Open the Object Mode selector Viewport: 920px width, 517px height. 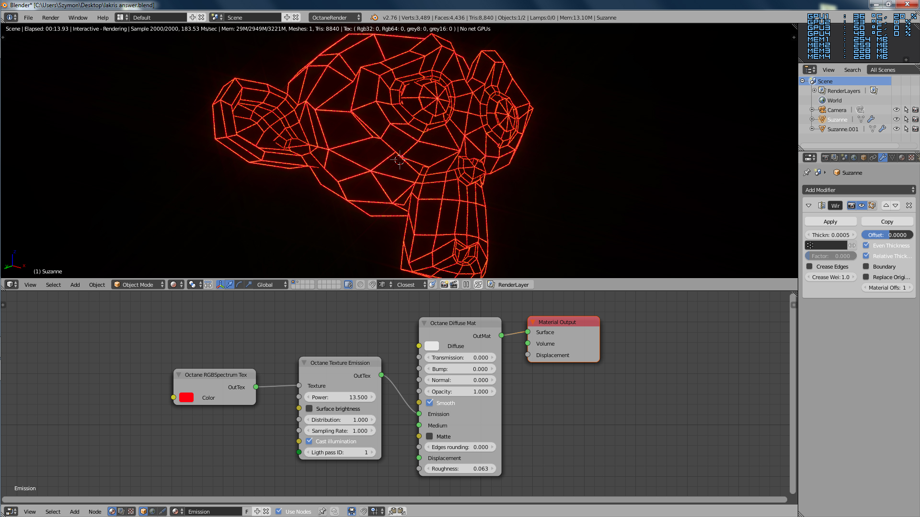coord(138,285)
